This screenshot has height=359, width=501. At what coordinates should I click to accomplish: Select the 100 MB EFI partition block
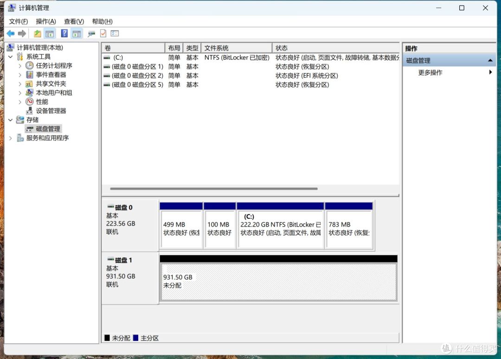(220, 229)
